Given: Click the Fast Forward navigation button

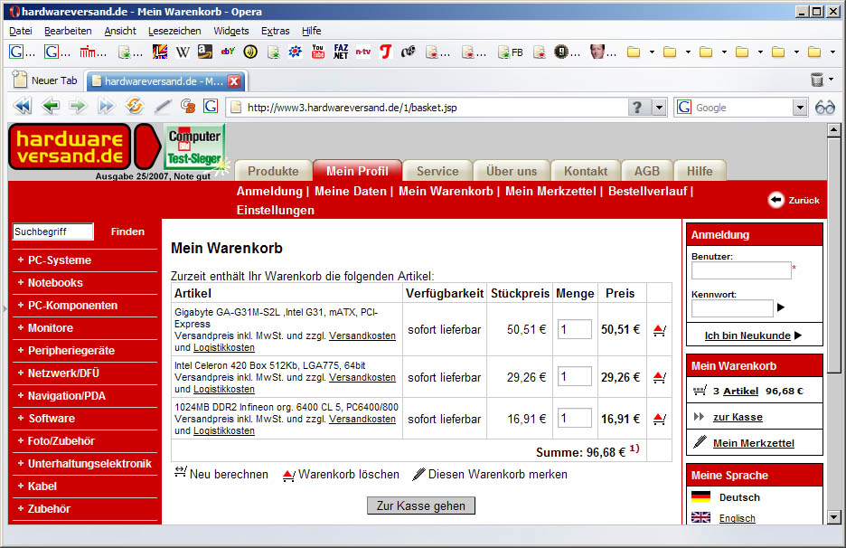Looking at the screenshot, I should point(107,107).
